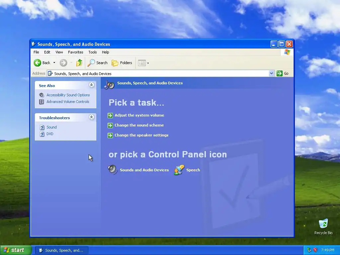Click the green Go button
Screen dimensions: 340x255
point(283,73)
